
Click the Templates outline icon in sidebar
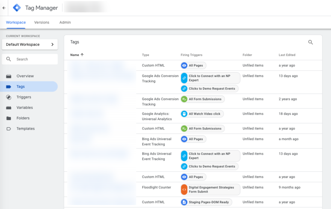(x=9, y=129)
